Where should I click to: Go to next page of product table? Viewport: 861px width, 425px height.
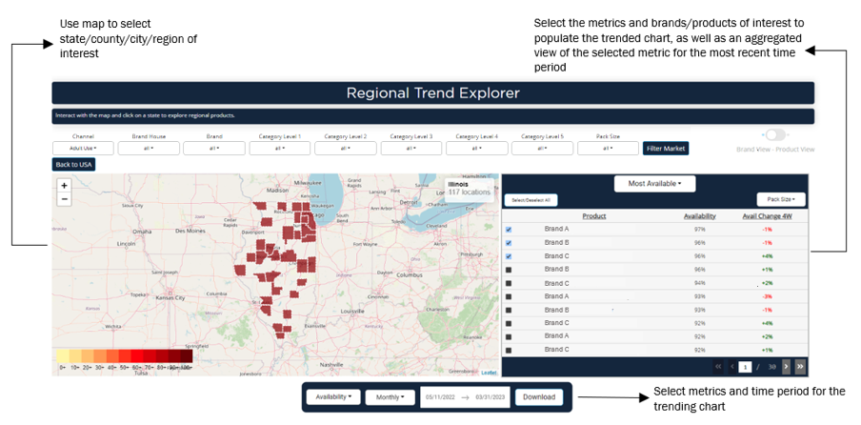coord(787,366)
